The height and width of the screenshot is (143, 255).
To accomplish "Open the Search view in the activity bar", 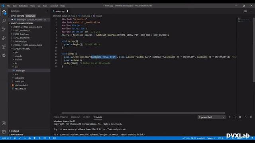I will coord(4,21).
